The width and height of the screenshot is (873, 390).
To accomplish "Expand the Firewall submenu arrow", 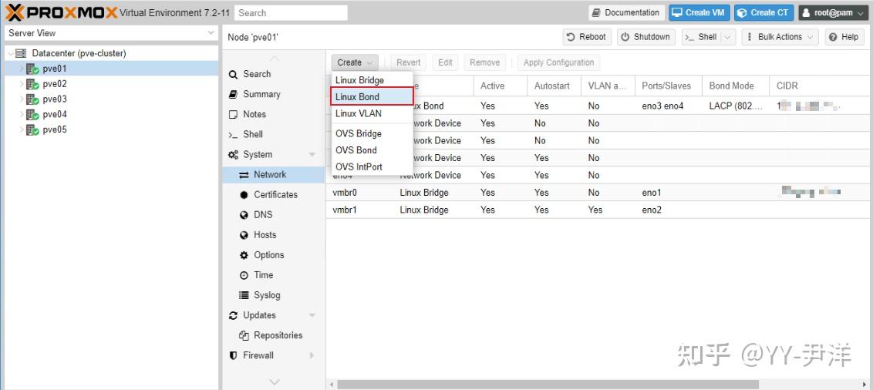I will pos(312,355).
